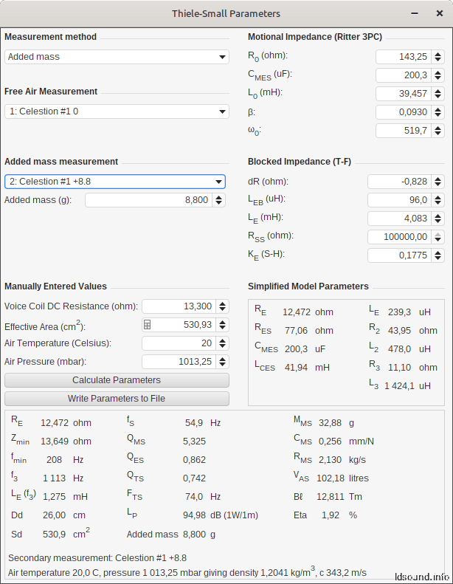Viewport: 453px width, 584px height.
Task: Click Write Parameters to File
Action: (117, 399)
